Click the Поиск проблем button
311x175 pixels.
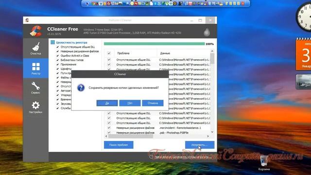[x=119, y=145]
